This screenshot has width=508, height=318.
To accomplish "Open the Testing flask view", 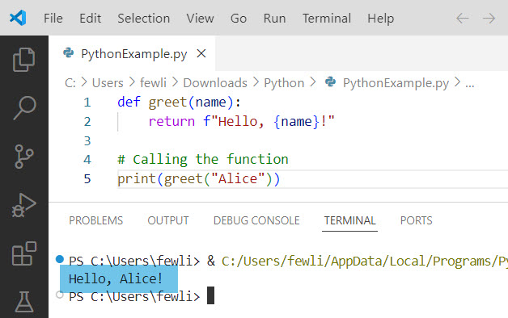I will [x=24, y=302].
